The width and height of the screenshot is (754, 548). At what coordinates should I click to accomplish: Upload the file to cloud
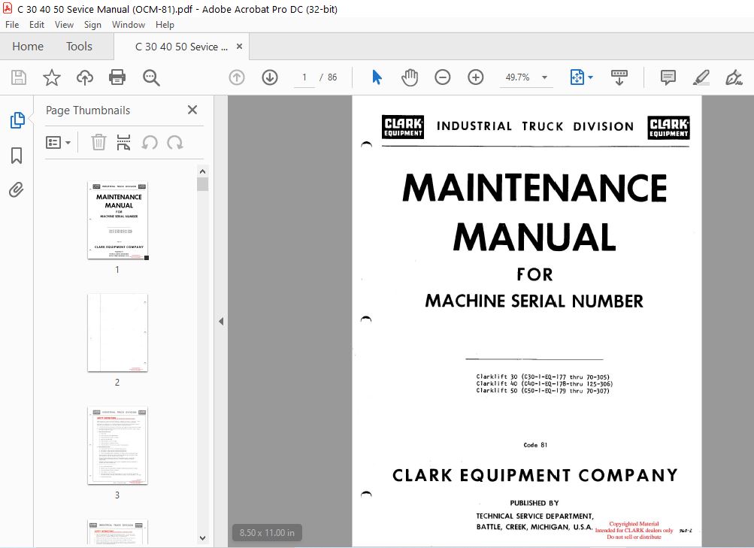tap(85, 77)
